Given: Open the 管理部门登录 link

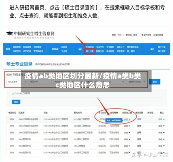Looking at the screenshot, I should [x=131, y=35].
